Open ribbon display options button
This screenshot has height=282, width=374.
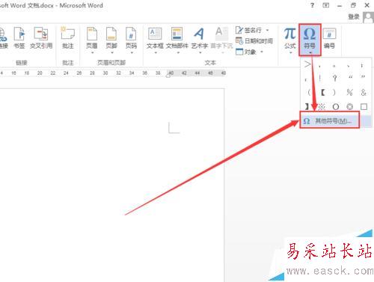pyautogui.click(x=326, y=5)
